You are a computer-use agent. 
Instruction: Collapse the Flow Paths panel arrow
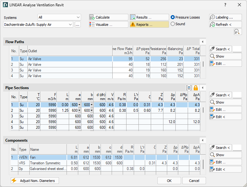203,42
